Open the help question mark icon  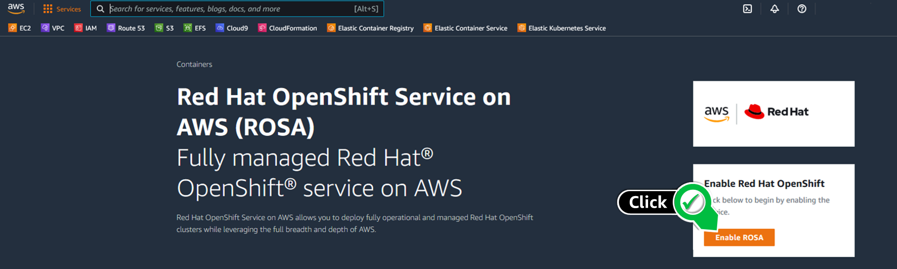[x=802, y=9]
